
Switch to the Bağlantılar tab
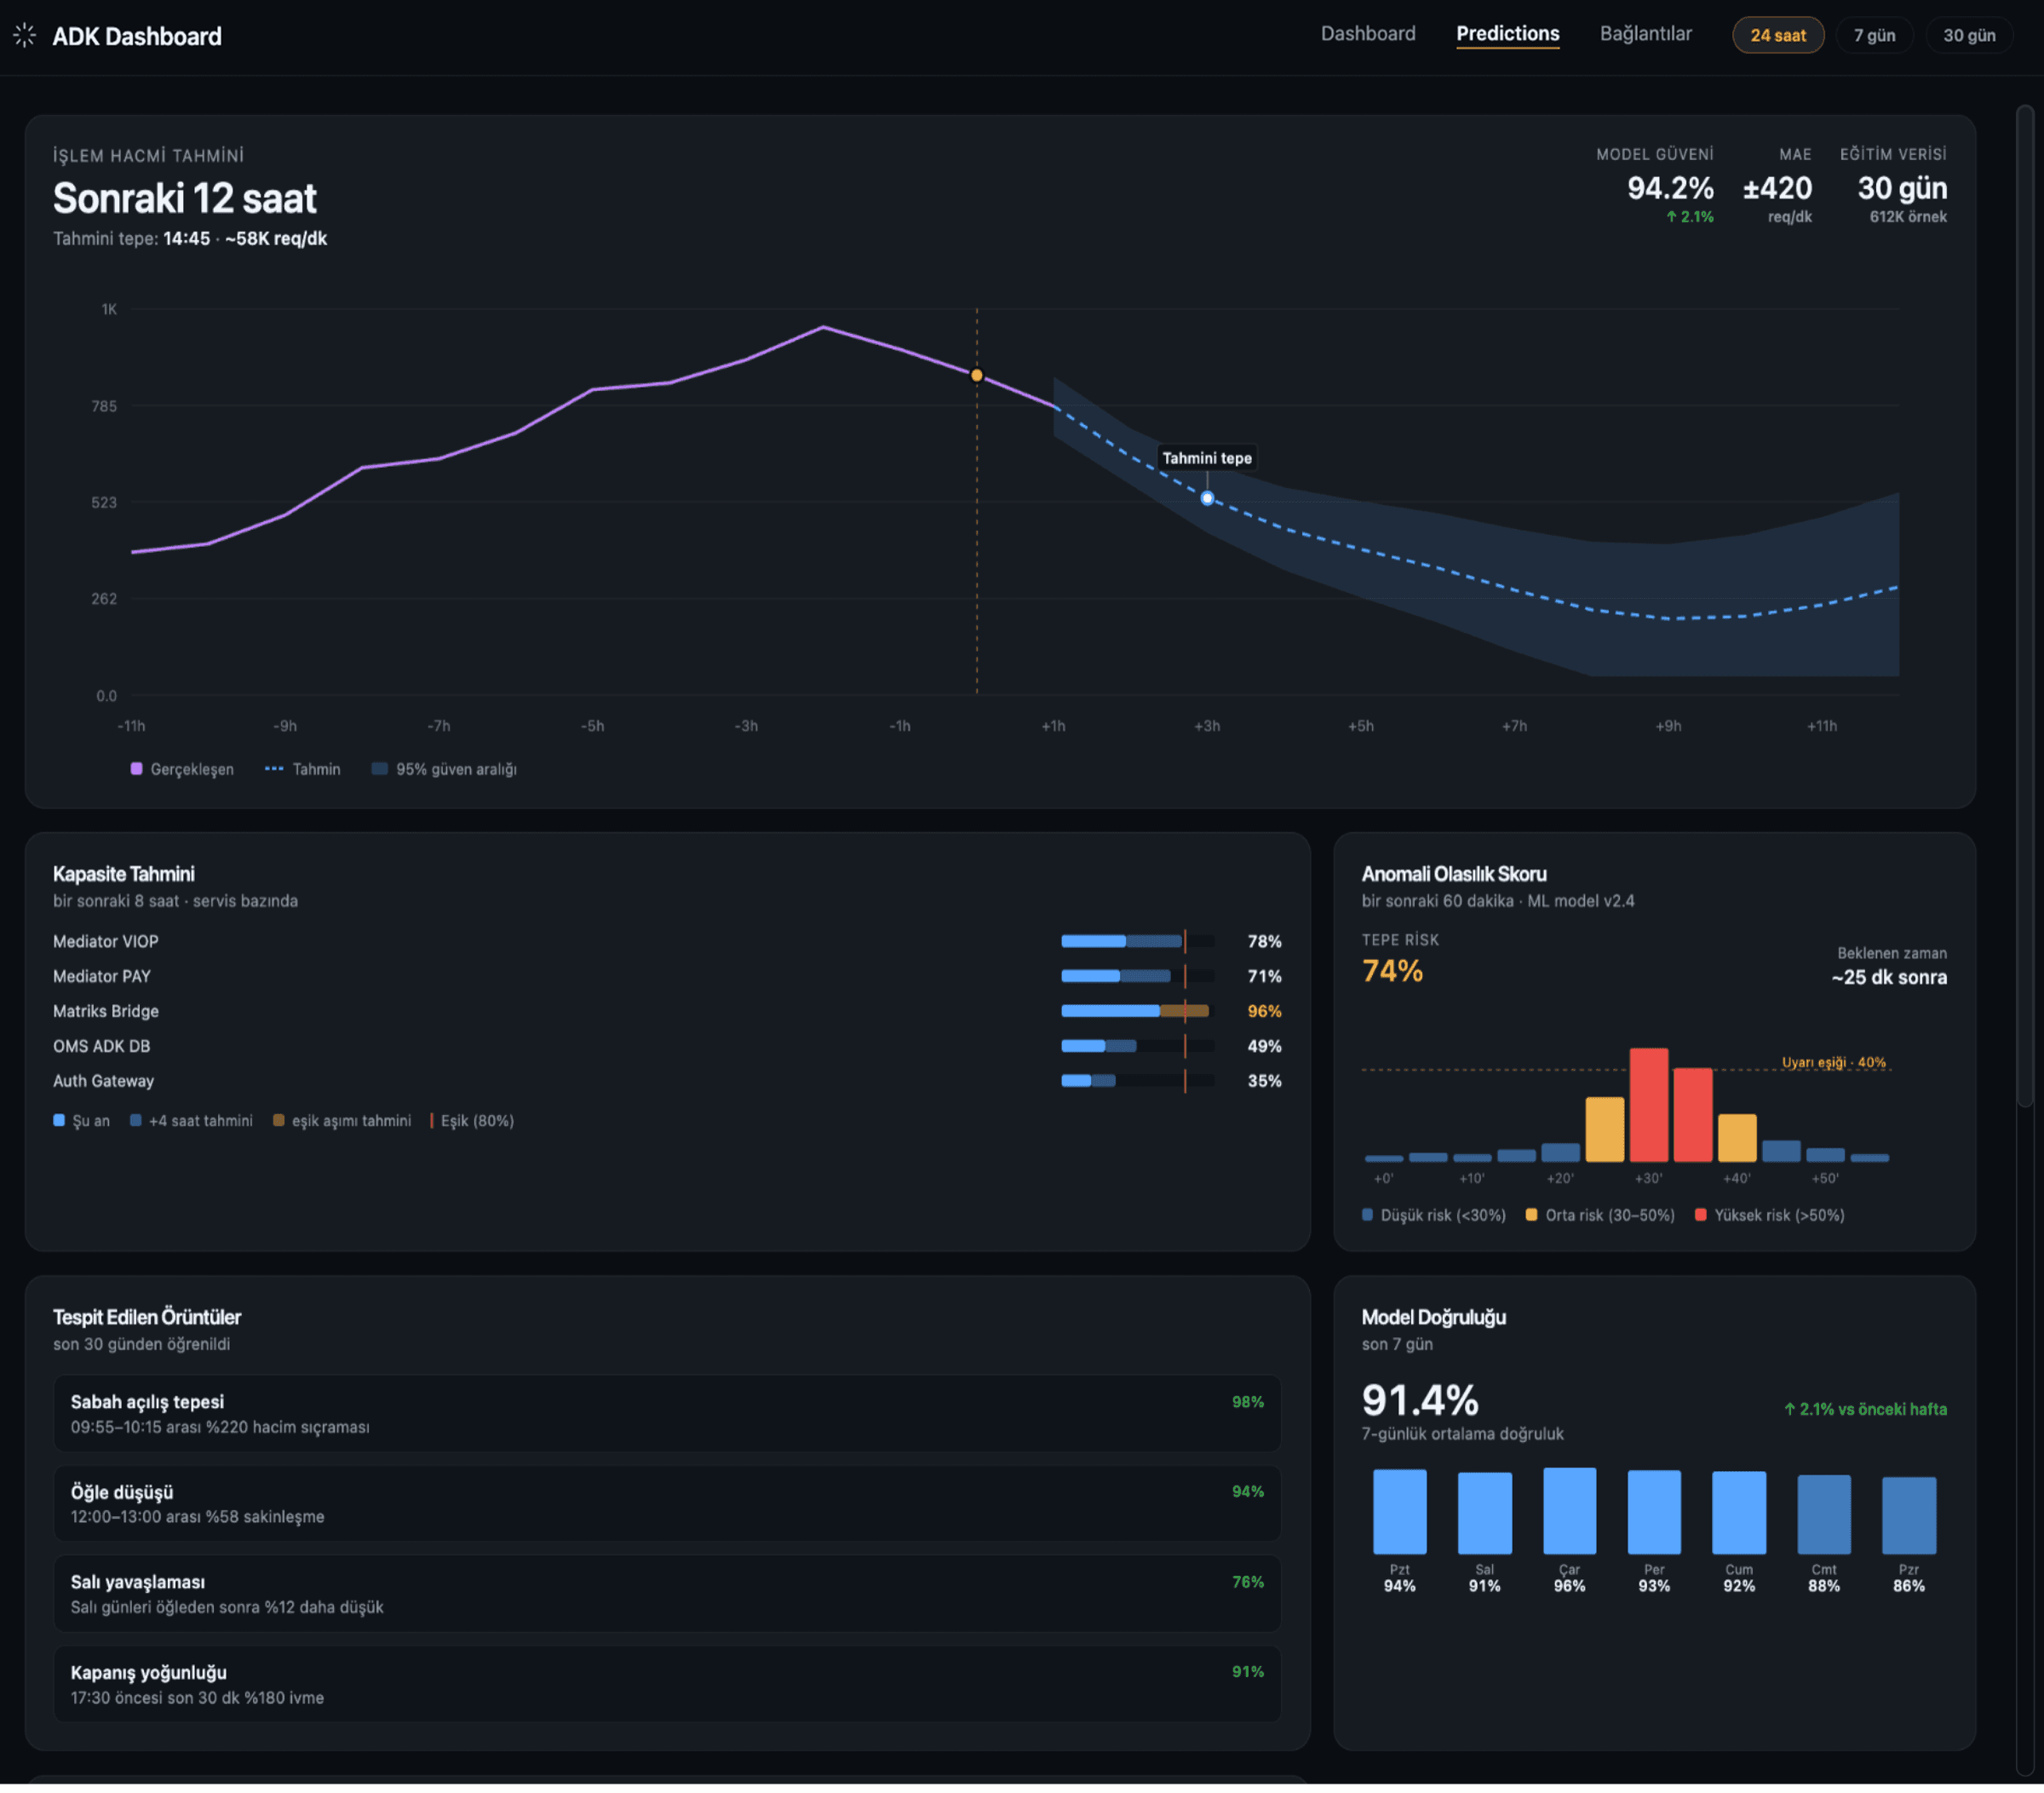click(x=1645, y=34)
